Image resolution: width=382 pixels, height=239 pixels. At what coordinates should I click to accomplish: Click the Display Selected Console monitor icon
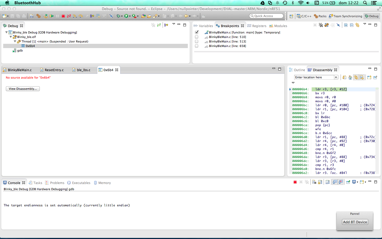tap(354, 182)
